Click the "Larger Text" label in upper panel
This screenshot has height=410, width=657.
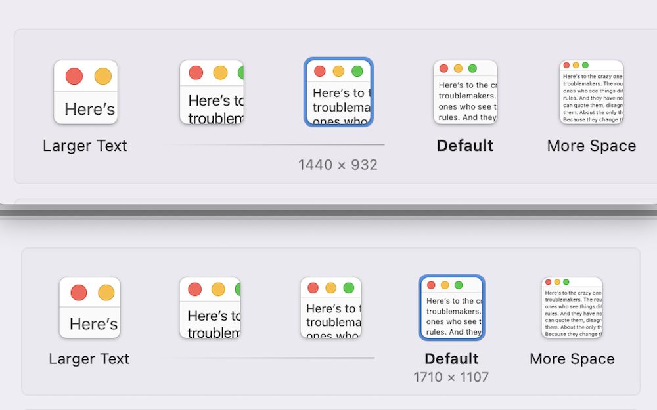pos(85,146)
